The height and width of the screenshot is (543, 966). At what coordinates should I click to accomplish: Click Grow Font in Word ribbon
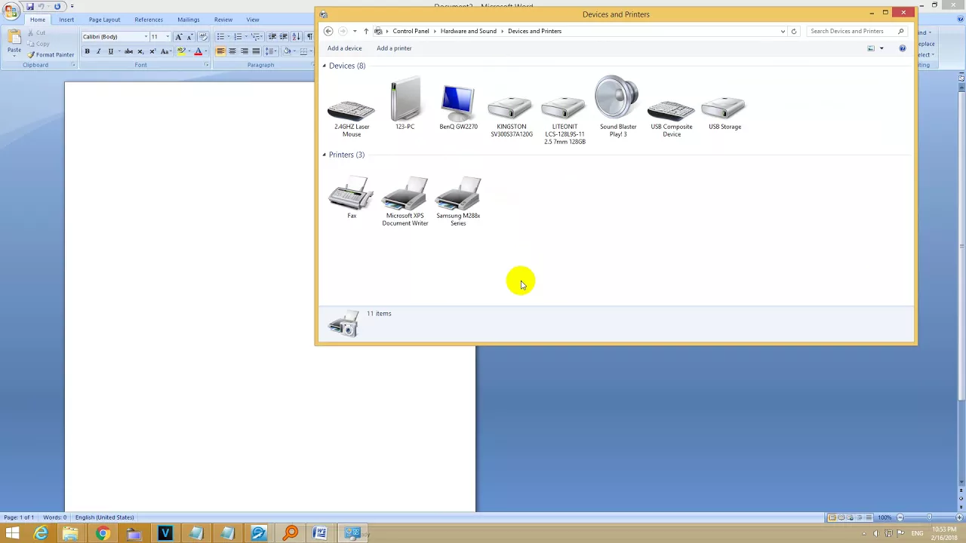click(179, 36)
